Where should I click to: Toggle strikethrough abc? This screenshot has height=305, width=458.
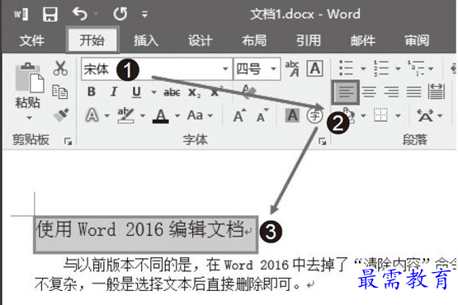(172, 92)
